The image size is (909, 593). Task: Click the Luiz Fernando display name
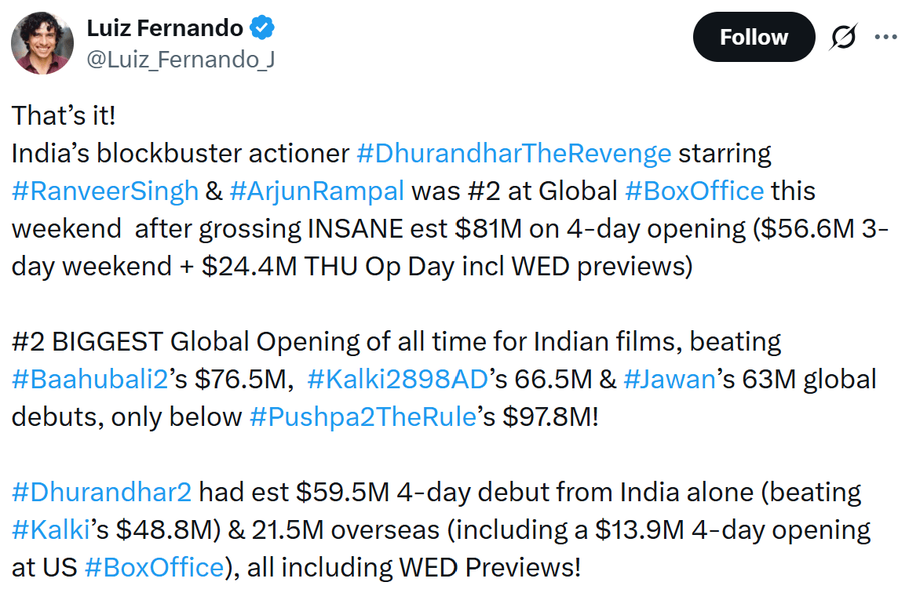pyautogui.click(x=164, y=29)
